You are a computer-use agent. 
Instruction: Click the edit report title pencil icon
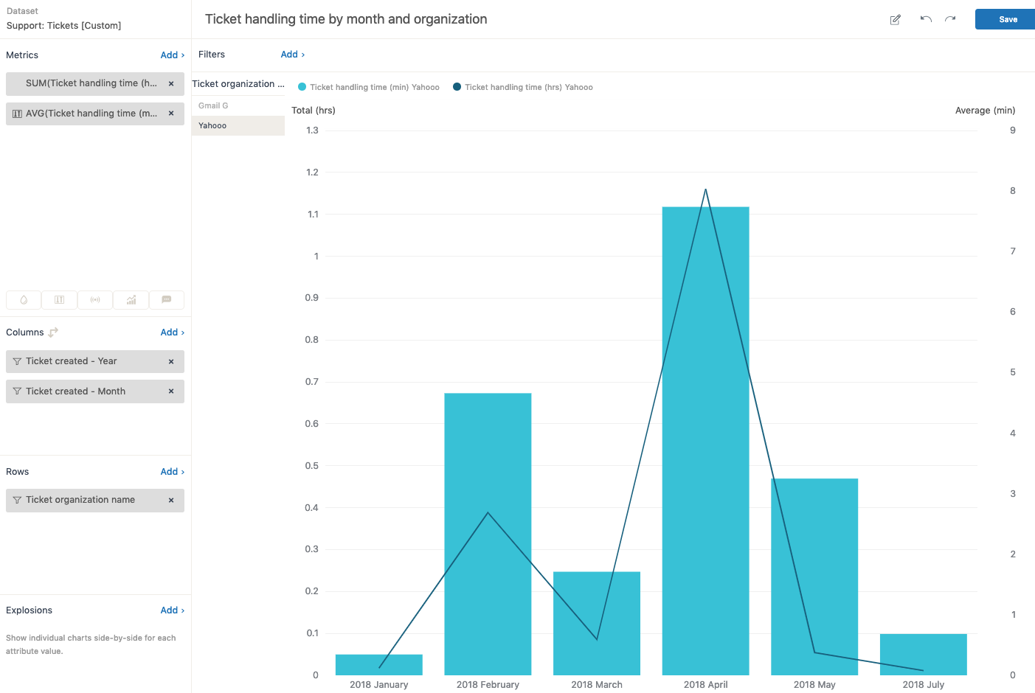(895, 20)
